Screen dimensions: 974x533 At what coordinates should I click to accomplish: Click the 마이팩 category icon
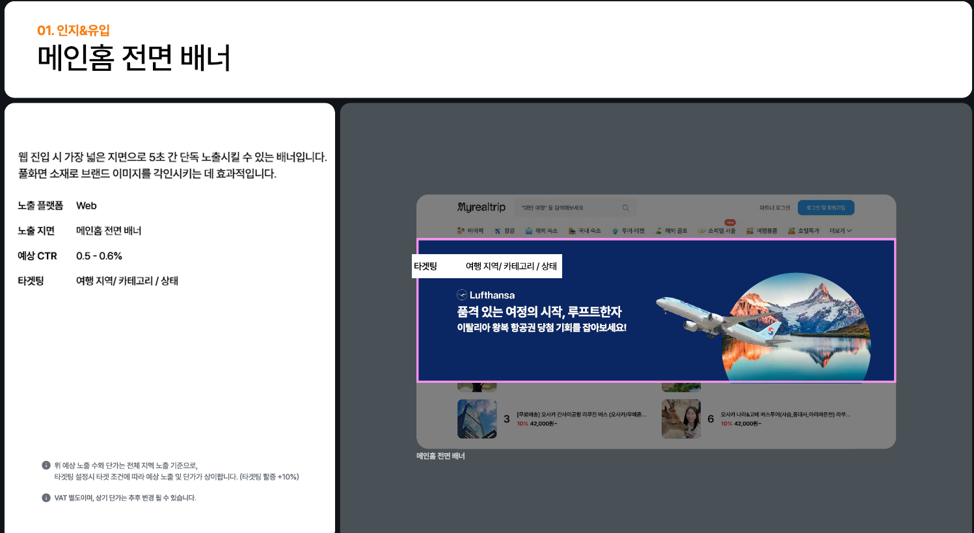click(x=461, y=231)
